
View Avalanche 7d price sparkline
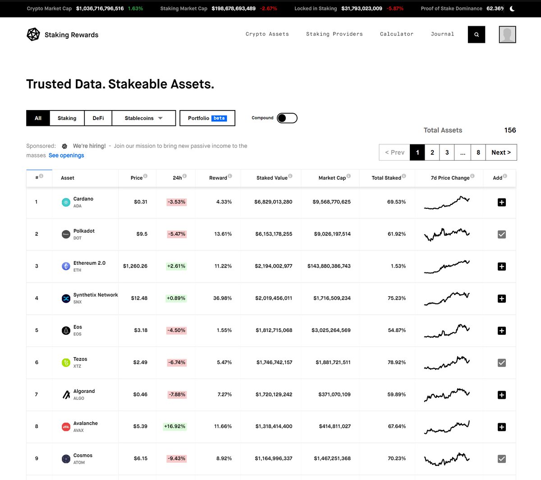click(447, 427)
